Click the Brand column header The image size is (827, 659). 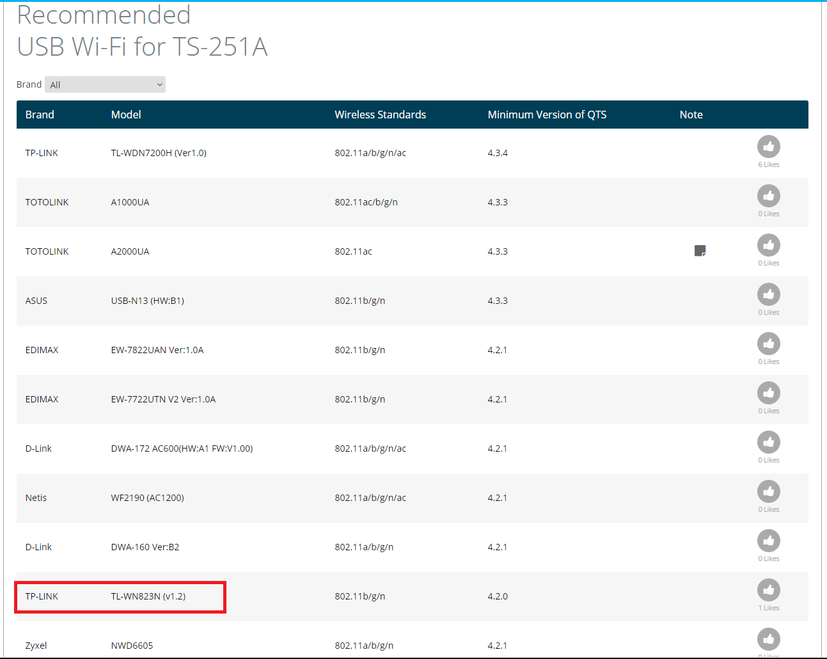tap(40, 115)
